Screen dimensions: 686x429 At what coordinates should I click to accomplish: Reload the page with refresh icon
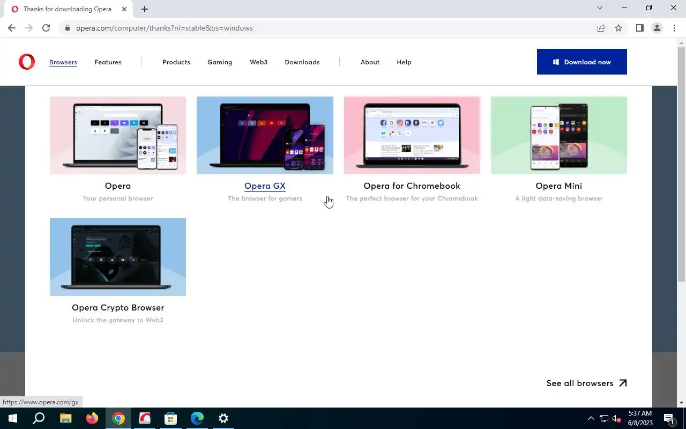click(x=46, y=28)
